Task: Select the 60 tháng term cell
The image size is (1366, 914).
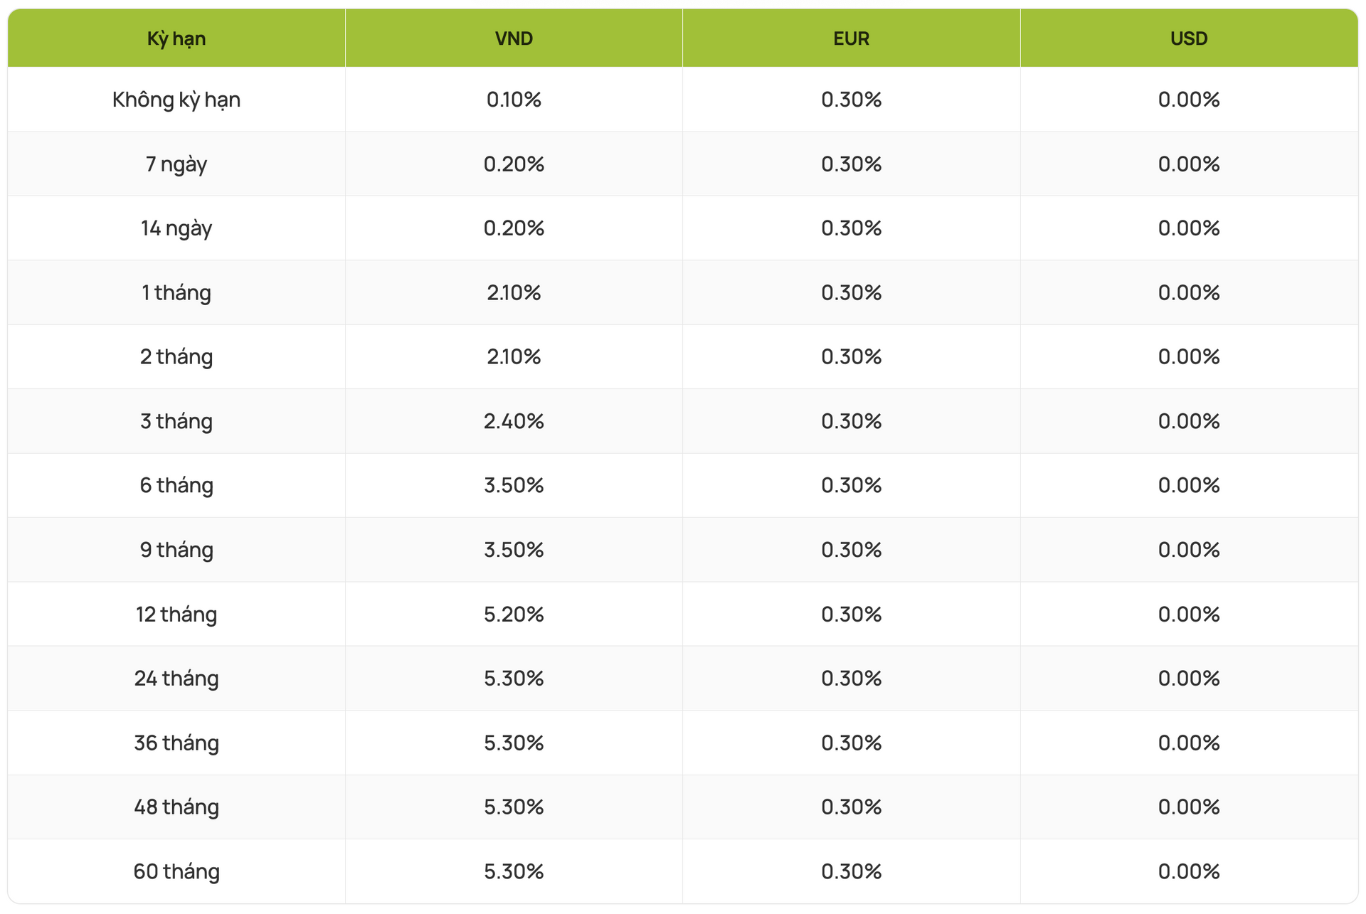Action: [x=176, y=871]
